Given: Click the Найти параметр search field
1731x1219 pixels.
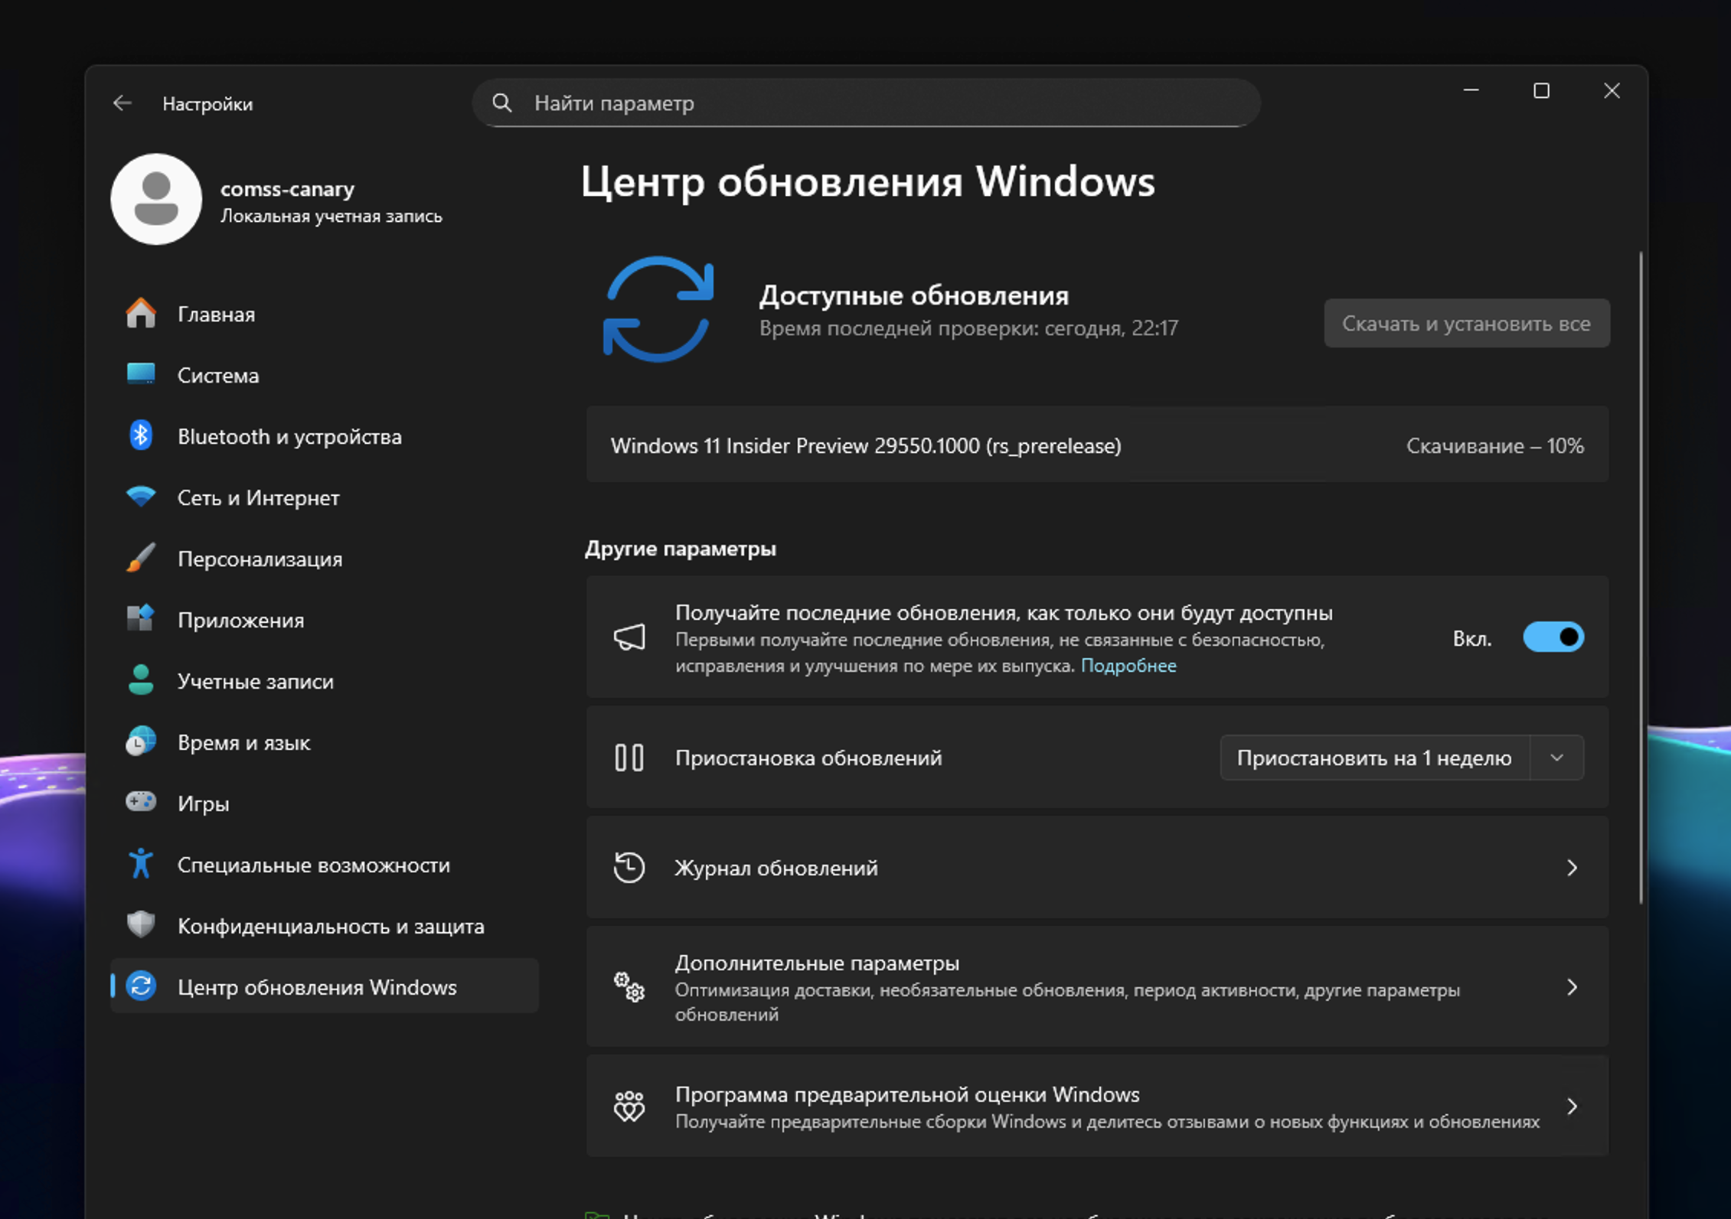Looking at the screenshot, I should pos(866,103).
